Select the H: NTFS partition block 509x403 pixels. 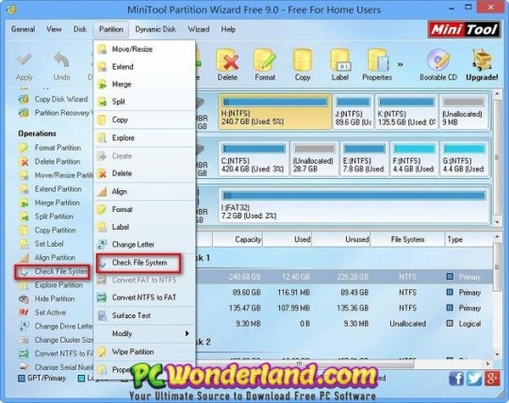click(x=274, y=112)
